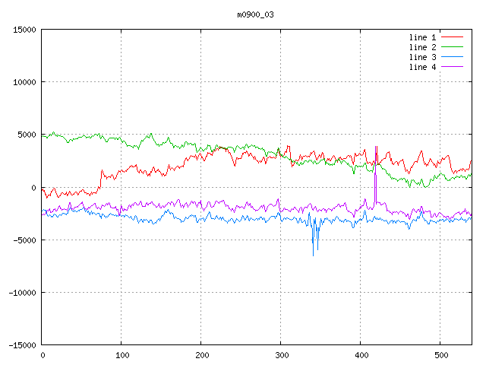The image size is (486, 365).
Task: Click the red legend sample for line 1
Action: (x=453, y=37)
